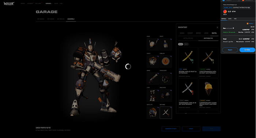Open the Hex tab in MetaMask
The width and height of the screenshot is (256, 138).
235,19
